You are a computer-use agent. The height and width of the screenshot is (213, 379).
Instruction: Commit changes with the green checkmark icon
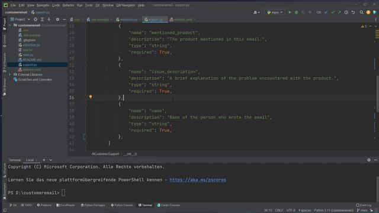coord(333,12)
